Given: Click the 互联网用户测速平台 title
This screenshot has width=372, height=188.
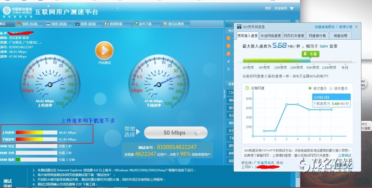Looking at the screenshot, I should pos(66,12).
